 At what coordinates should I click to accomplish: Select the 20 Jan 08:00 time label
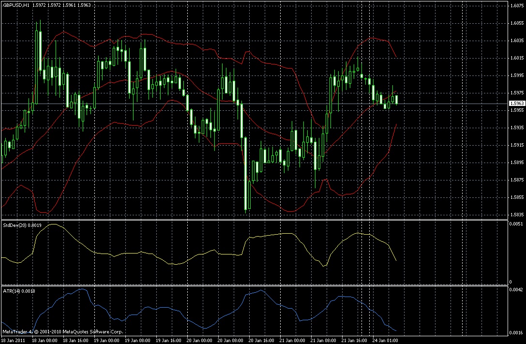pos(230,341)
